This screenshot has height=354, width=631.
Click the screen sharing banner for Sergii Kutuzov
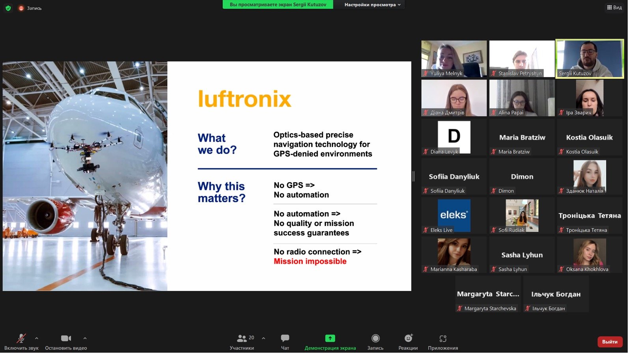coord(278,4)
